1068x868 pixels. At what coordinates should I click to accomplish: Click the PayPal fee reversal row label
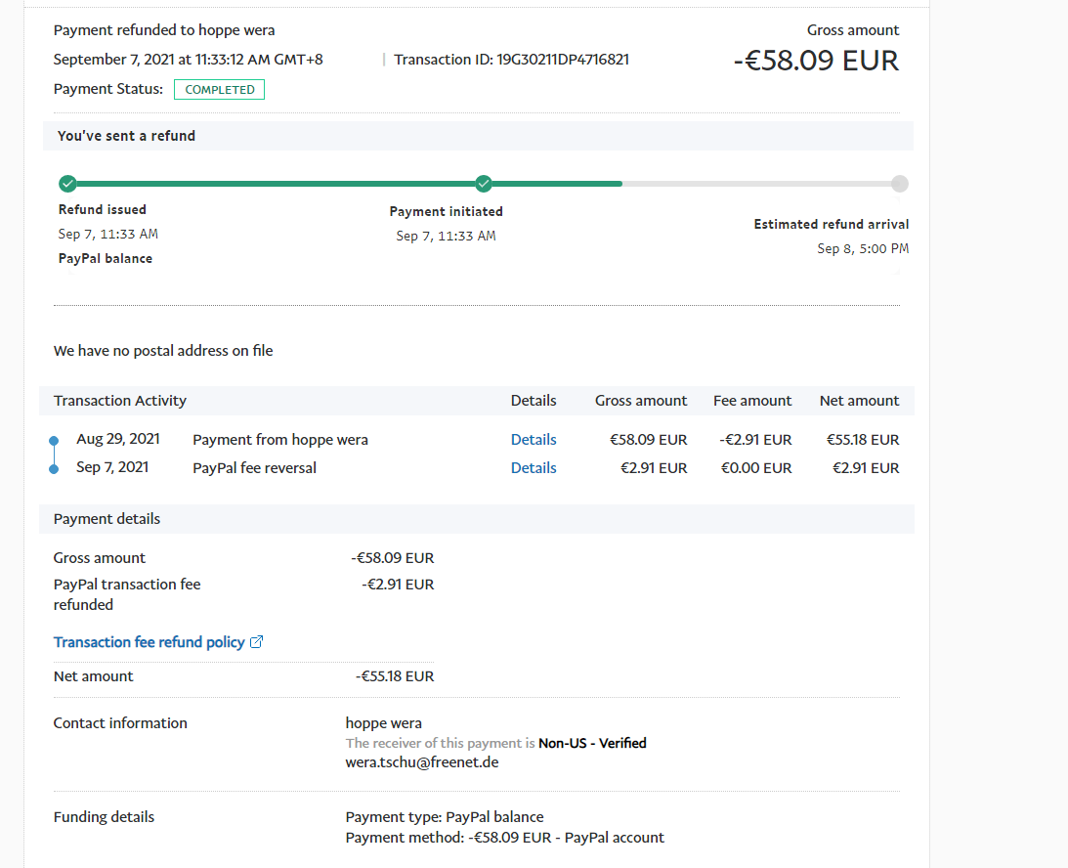point(255,468)
